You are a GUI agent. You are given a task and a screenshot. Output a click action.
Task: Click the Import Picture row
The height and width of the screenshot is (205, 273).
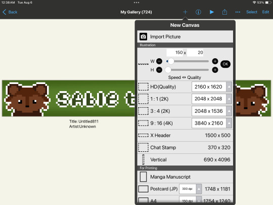coord(185,36)
